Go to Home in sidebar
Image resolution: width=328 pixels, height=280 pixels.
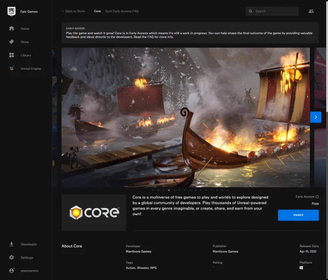(25, 28)
